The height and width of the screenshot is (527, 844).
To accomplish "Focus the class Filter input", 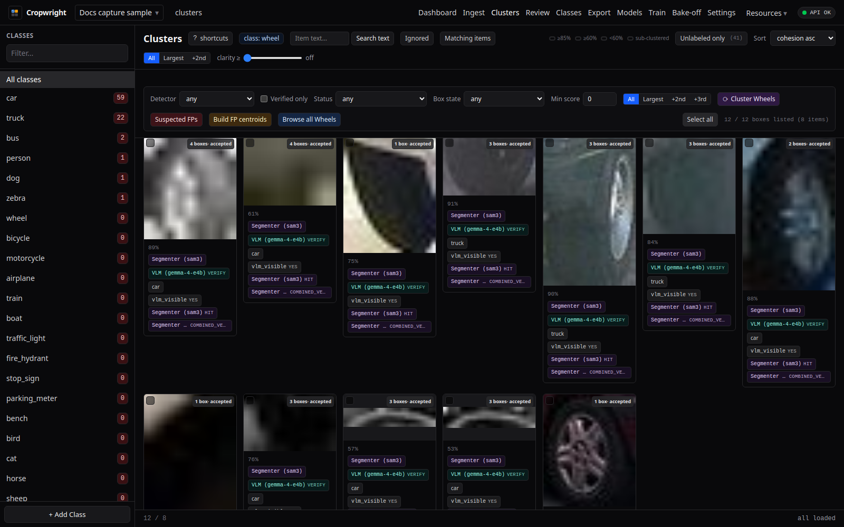I will point(67,53).
